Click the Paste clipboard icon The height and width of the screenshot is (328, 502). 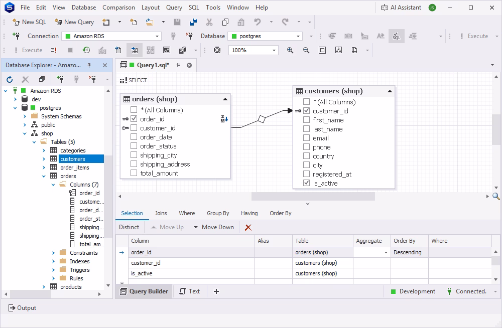(241, 22)
